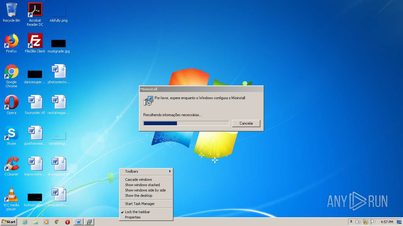Open Windows Explorer folder in taskbar
403x226 pixels.
point(36,222)
